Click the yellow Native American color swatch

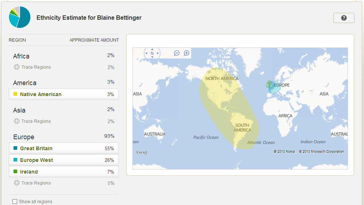click(x=15, y=94)
